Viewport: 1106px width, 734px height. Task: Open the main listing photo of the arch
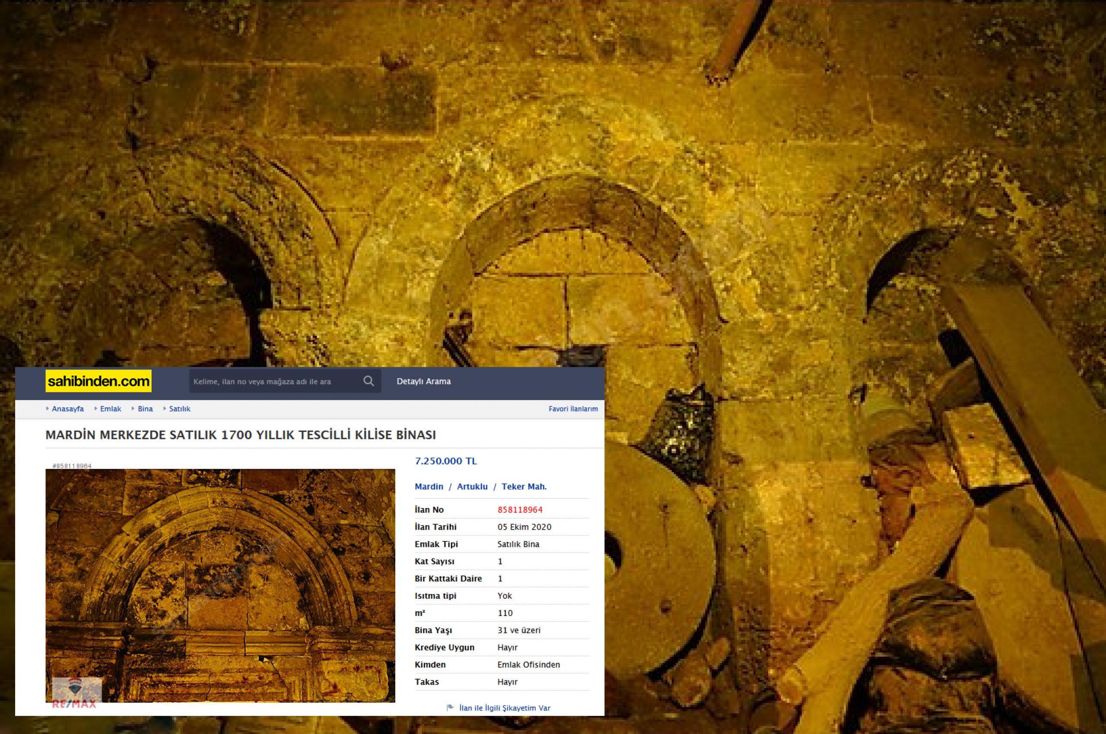coord(220,585)
